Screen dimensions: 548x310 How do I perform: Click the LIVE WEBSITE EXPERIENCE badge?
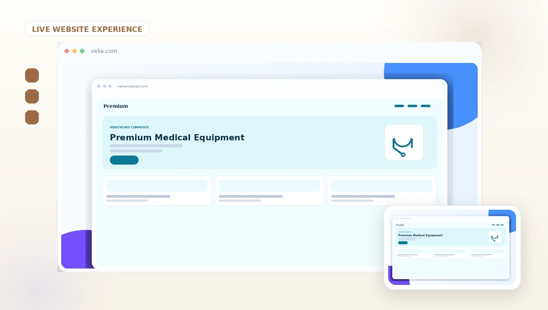[x=87, y=29]
